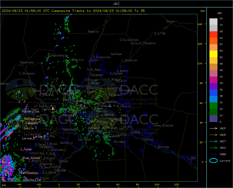This screenshot has height=188, width=233.
Task: Click the L_Dormida map label
Action: click(x=162, y=147)
